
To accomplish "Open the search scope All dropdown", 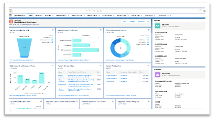I will tap(88, 11).
